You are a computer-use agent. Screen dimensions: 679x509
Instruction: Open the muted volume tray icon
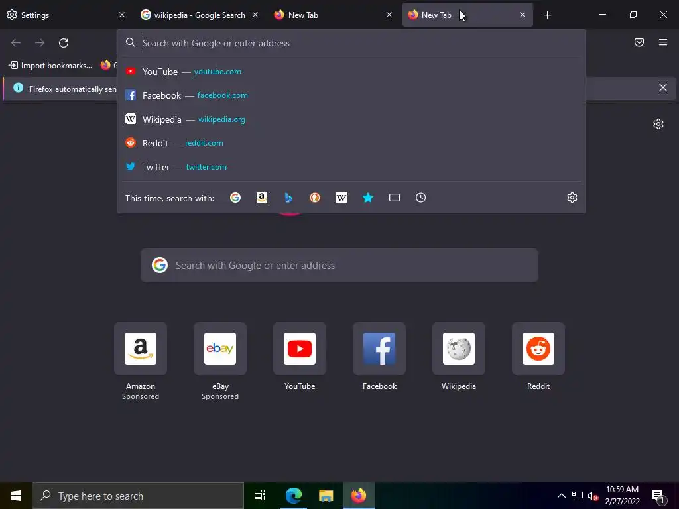[x=593, y=496]
